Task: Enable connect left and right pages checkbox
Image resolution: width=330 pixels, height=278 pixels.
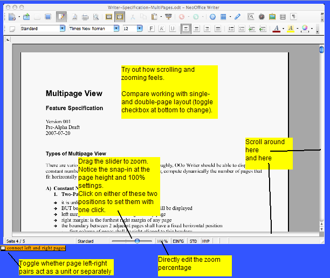Action: pyautogui.click(x=3, y=248)
